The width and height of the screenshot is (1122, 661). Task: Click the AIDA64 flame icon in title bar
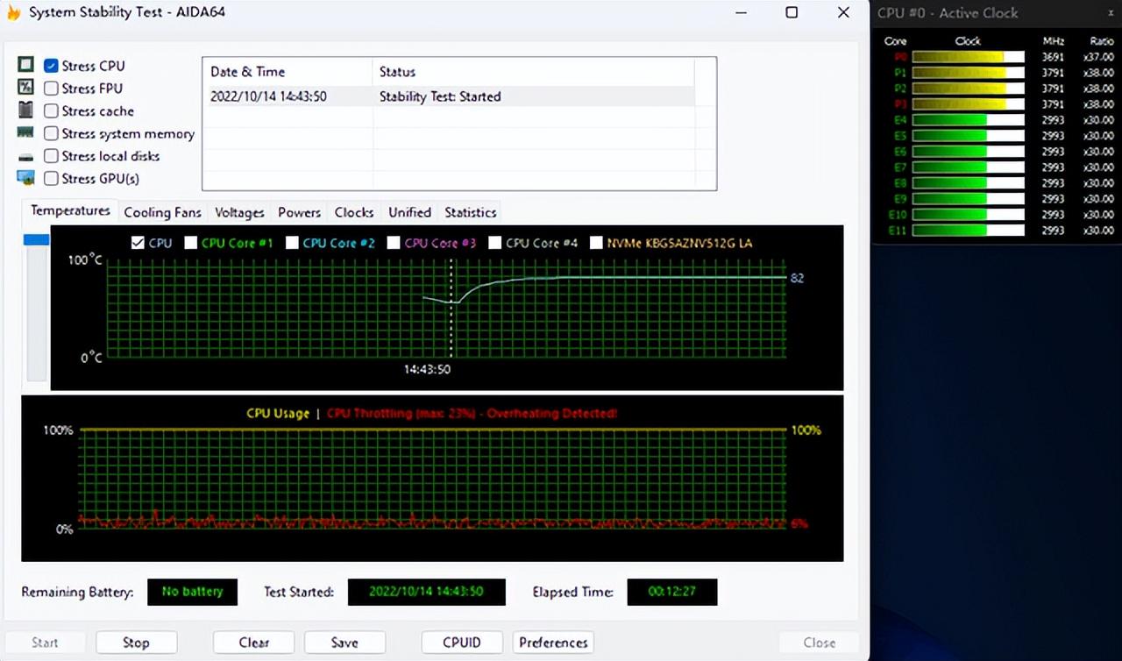13,13
